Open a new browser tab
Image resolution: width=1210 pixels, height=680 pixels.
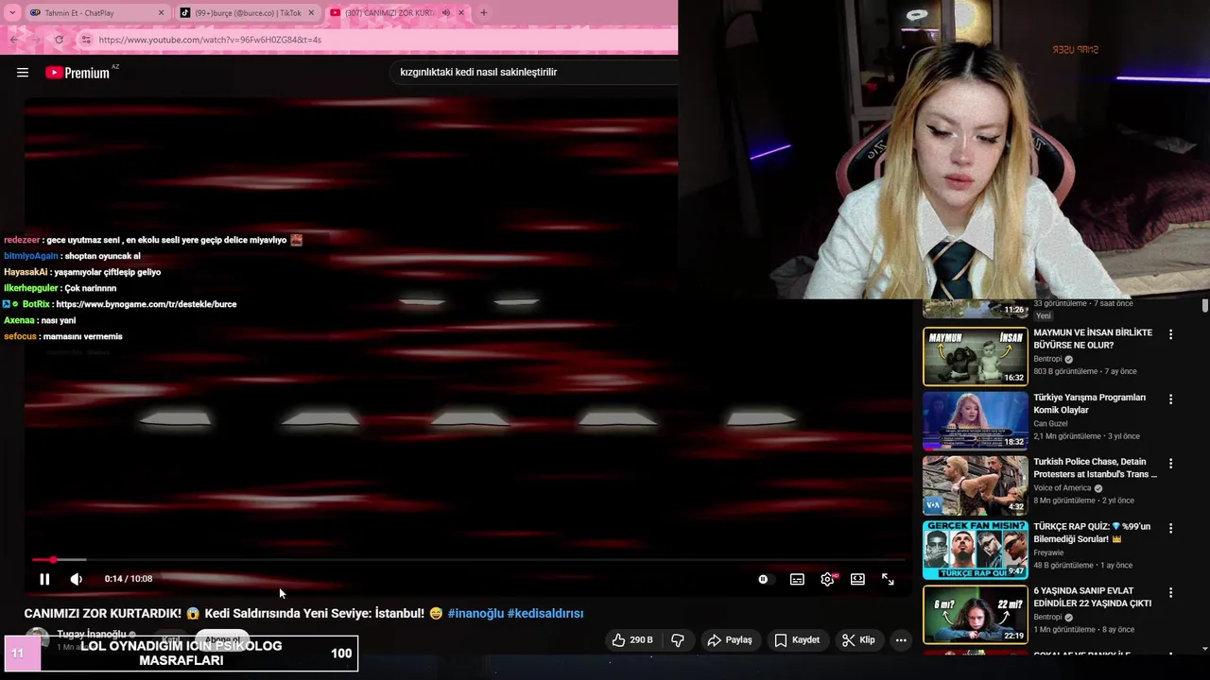tap(484, 13)
